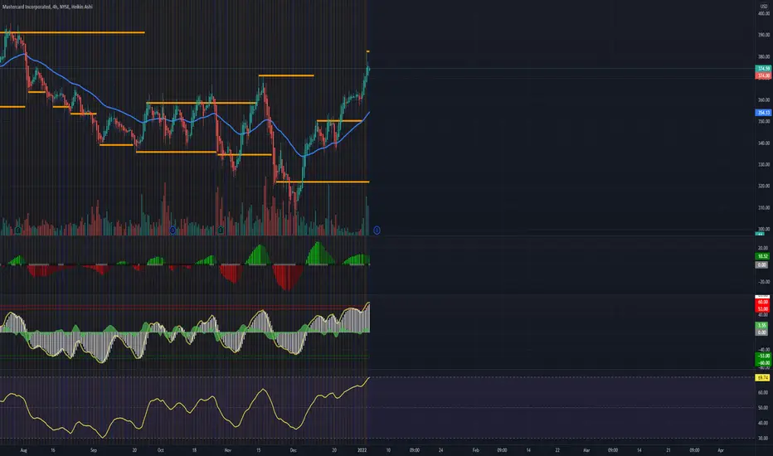Click the earnings E marker near Nov
773x456 pixels.
(221, 230)
